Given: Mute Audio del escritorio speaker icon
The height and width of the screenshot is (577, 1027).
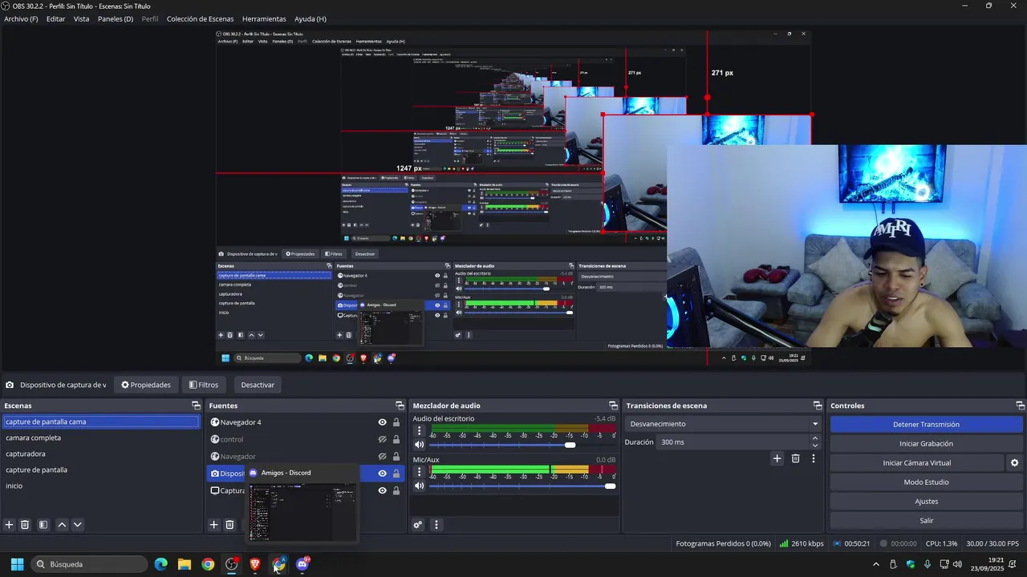Looking at the screenshot, I should click(419, 445).
